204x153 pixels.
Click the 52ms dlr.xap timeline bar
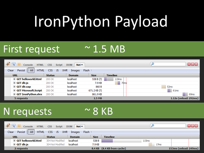tap(164, 87)
